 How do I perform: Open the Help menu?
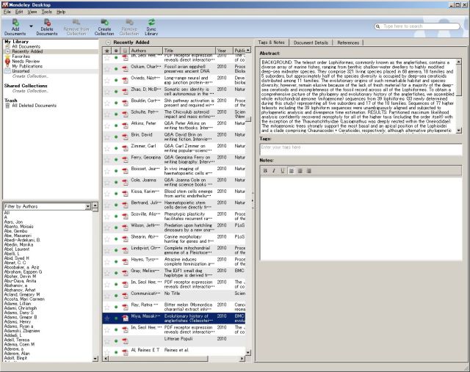(x=61, y=12)
